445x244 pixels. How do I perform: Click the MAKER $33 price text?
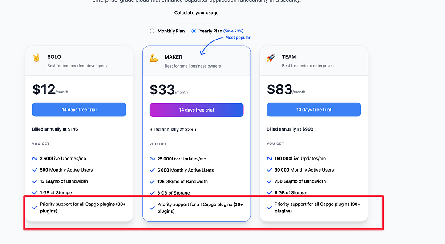coord(162,90)
